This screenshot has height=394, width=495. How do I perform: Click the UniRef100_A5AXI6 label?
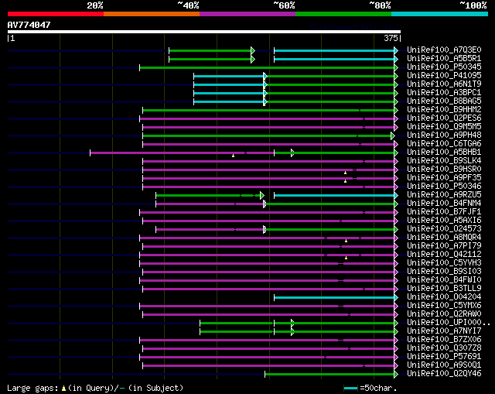[x=444, y=221]
